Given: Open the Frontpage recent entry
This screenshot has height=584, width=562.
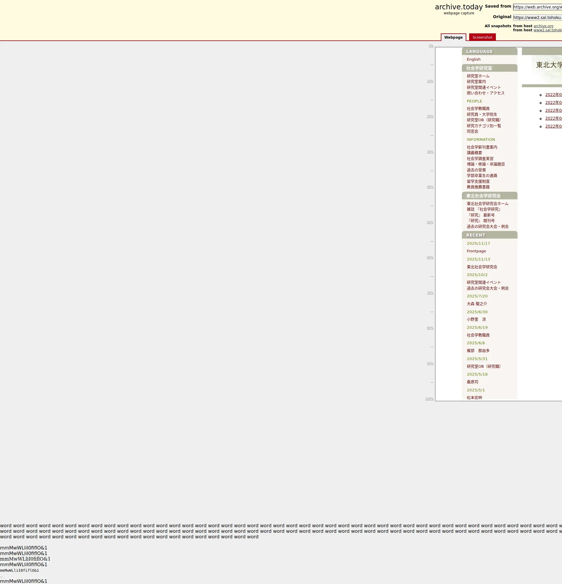Looking at the screenshot, I should [476, 251].
